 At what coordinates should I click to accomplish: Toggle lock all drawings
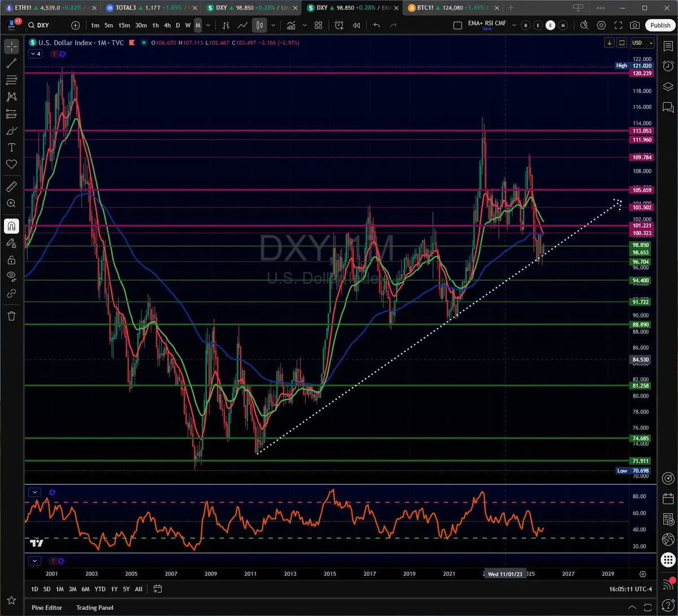pyautogui.click(x=11, y=260)
